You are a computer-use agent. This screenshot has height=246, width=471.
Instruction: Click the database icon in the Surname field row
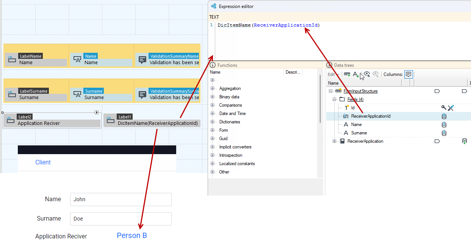[x=444, y=133]
